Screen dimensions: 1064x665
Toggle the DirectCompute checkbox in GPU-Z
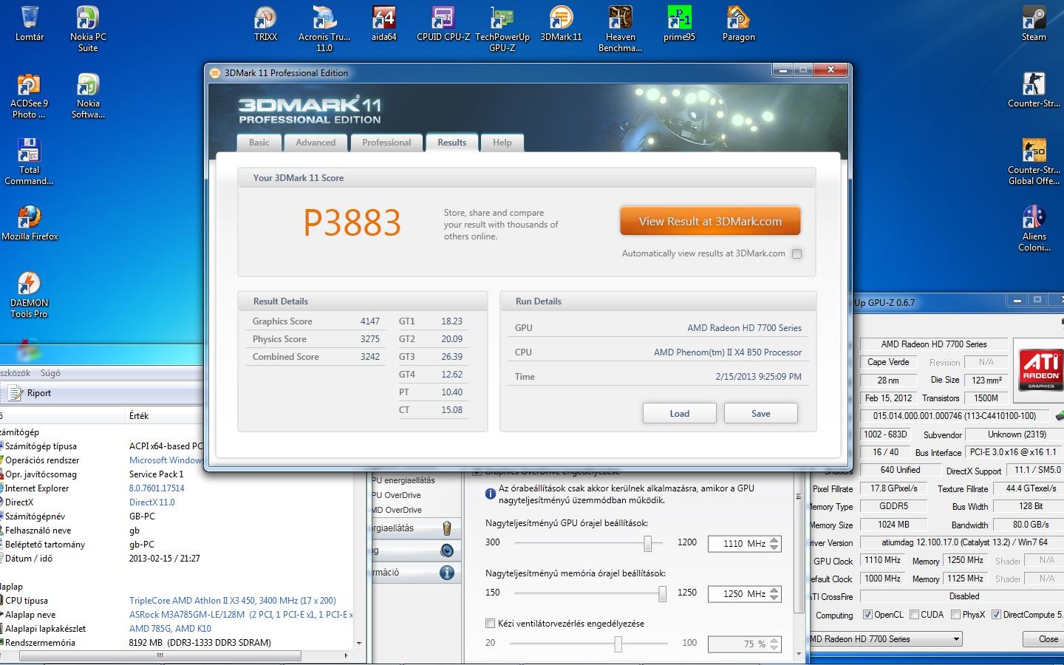click(x=996, y=615)
